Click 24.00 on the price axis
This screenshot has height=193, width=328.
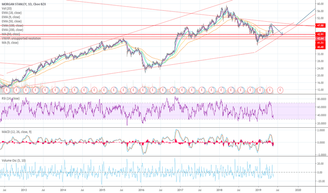(320, 68)
